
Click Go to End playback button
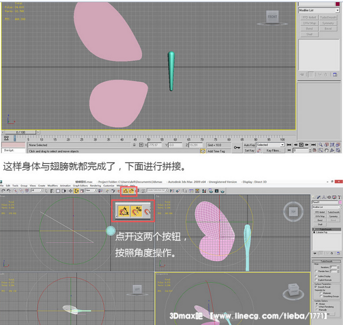313,145
